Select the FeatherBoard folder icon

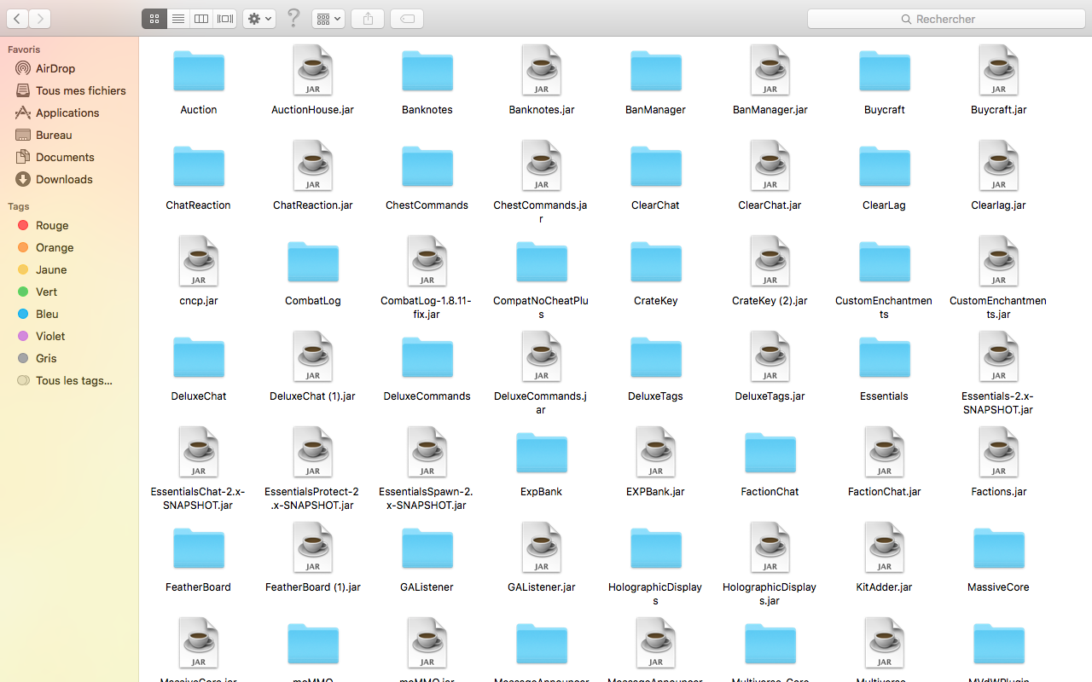(199, 548)
